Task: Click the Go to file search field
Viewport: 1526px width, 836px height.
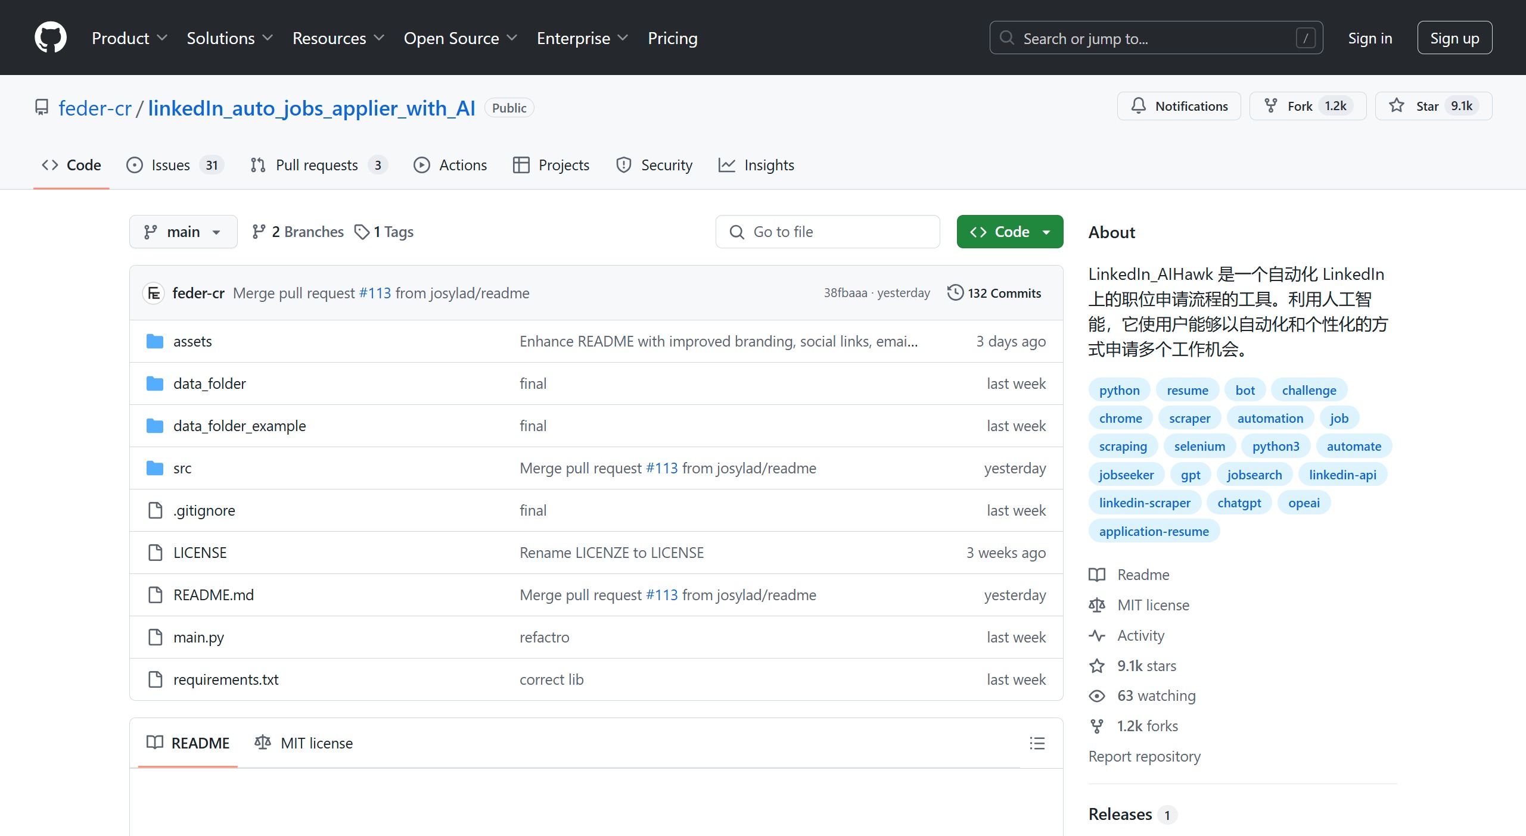Action: pos(828,232)
